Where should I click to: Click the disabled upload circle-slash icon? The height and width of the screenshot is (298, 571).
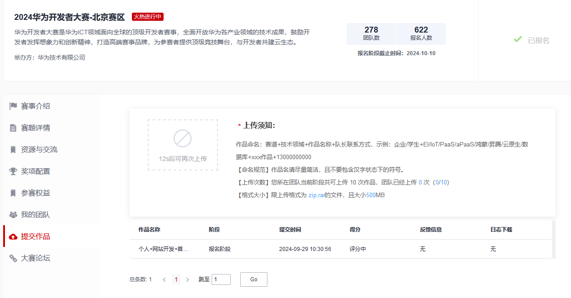point(183,138)
